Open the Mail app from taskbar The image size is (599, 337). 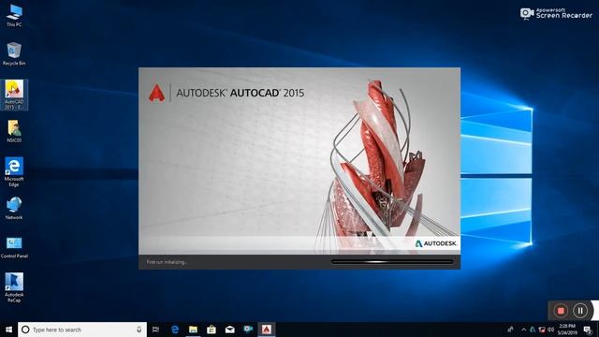click(x=229, y=330)
